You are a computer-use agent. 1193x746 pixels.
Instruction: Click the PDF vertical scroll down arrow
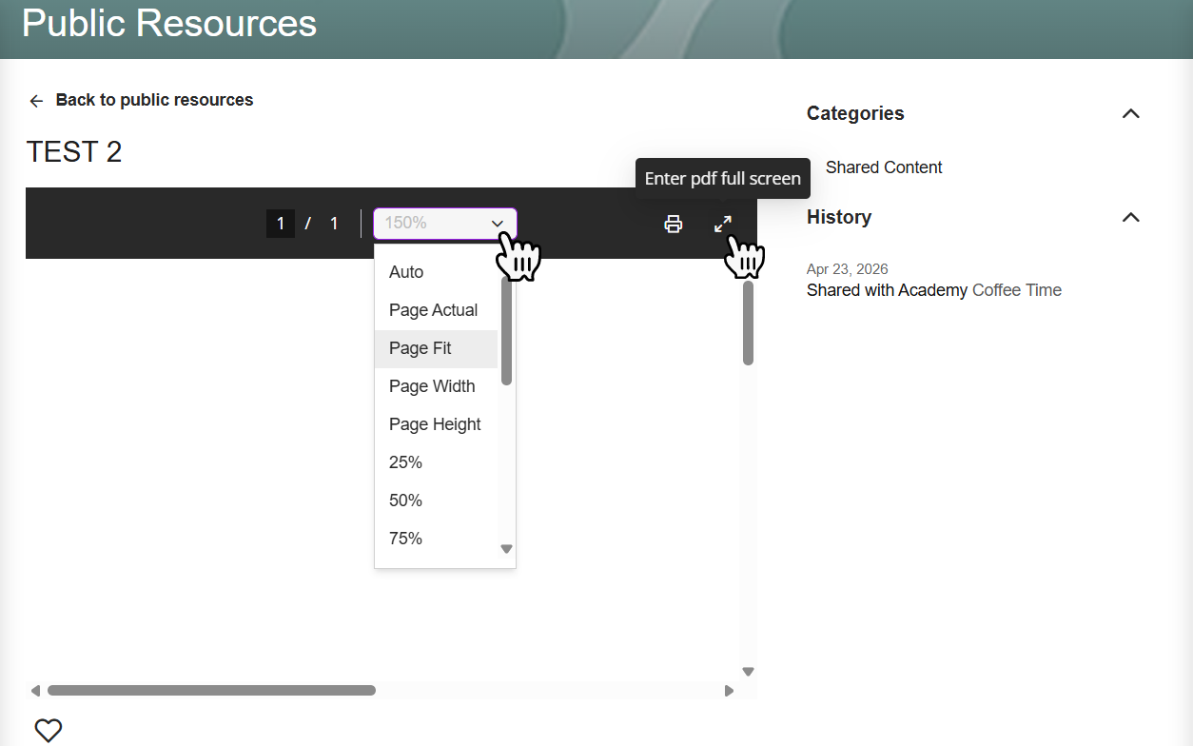[x=748, y=672]
